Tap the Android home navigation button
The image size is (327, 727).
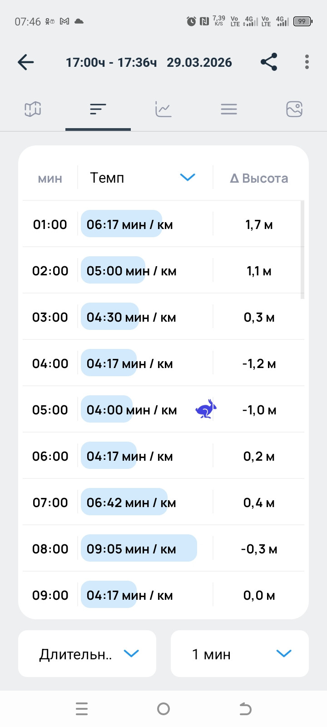click(x=163, y=709)
